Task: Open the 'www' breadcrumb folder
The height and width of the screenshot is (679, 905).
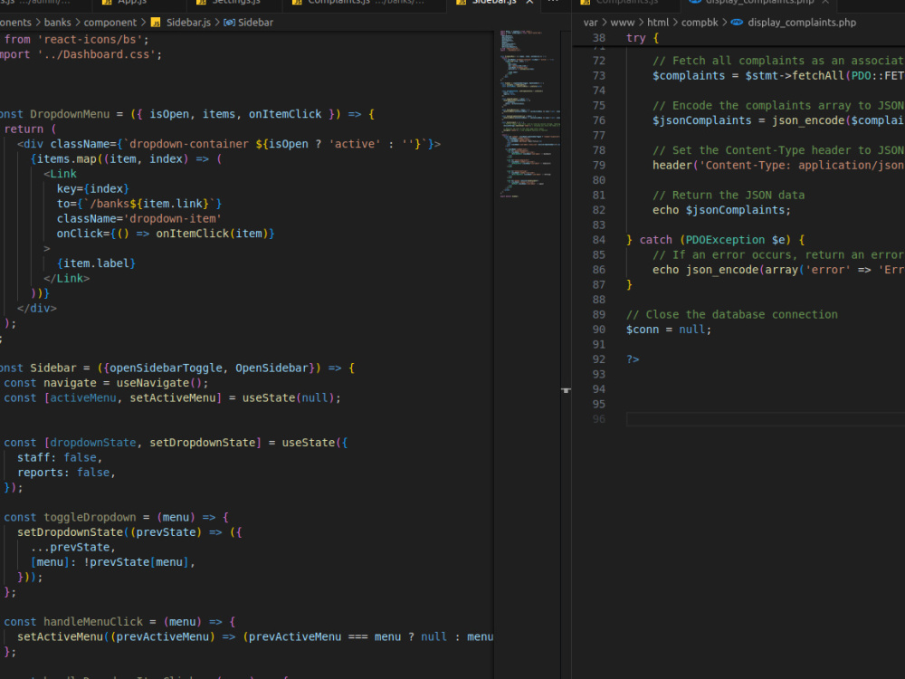Action: [623, 23]
